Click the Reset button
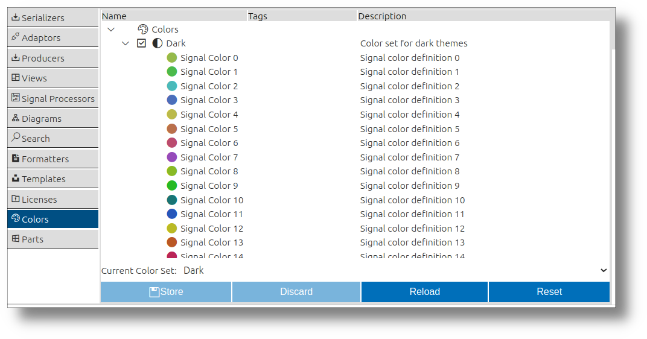Image resolution: width=647 pixels, height=339 pixels. coord(549,292)
